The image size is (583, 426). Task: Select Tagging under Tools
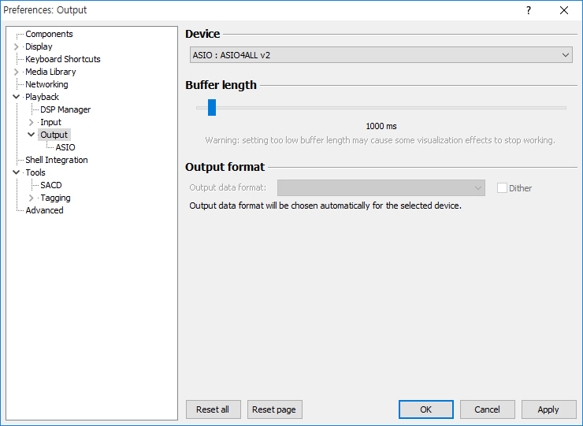coord(55,198)
